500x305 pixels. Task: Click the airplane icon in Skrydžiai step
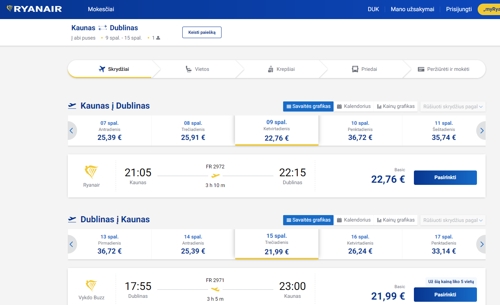(102, 69)
